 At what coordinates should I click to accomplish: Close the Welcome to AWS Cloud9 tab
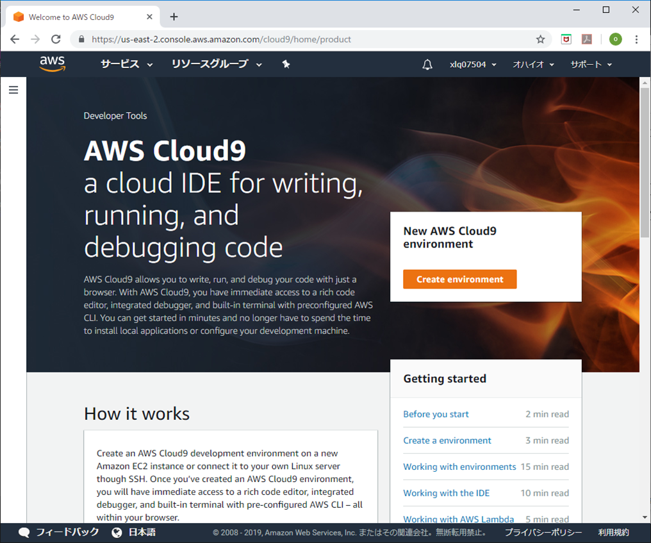point(149,17)
